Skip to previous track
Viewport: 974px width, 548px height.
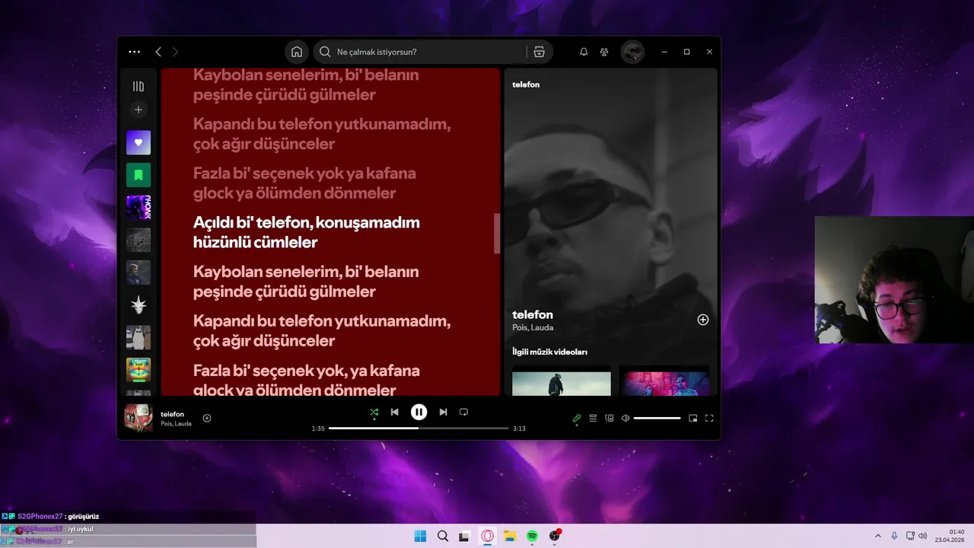click(394, 412)
